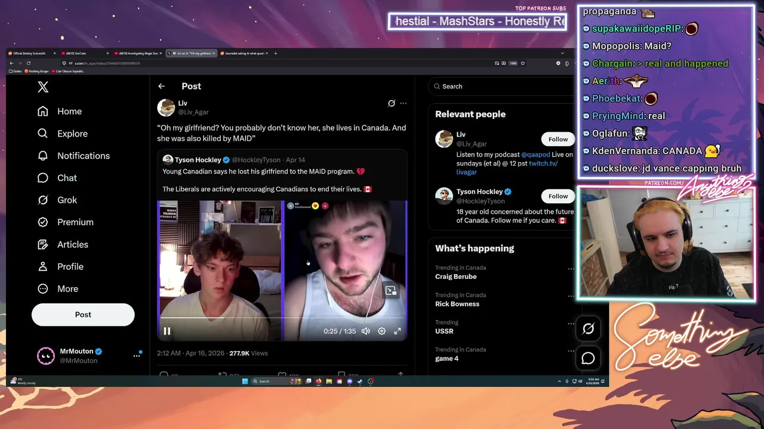Click the X Search field
764x429 pixels.
tap(501, 86)
